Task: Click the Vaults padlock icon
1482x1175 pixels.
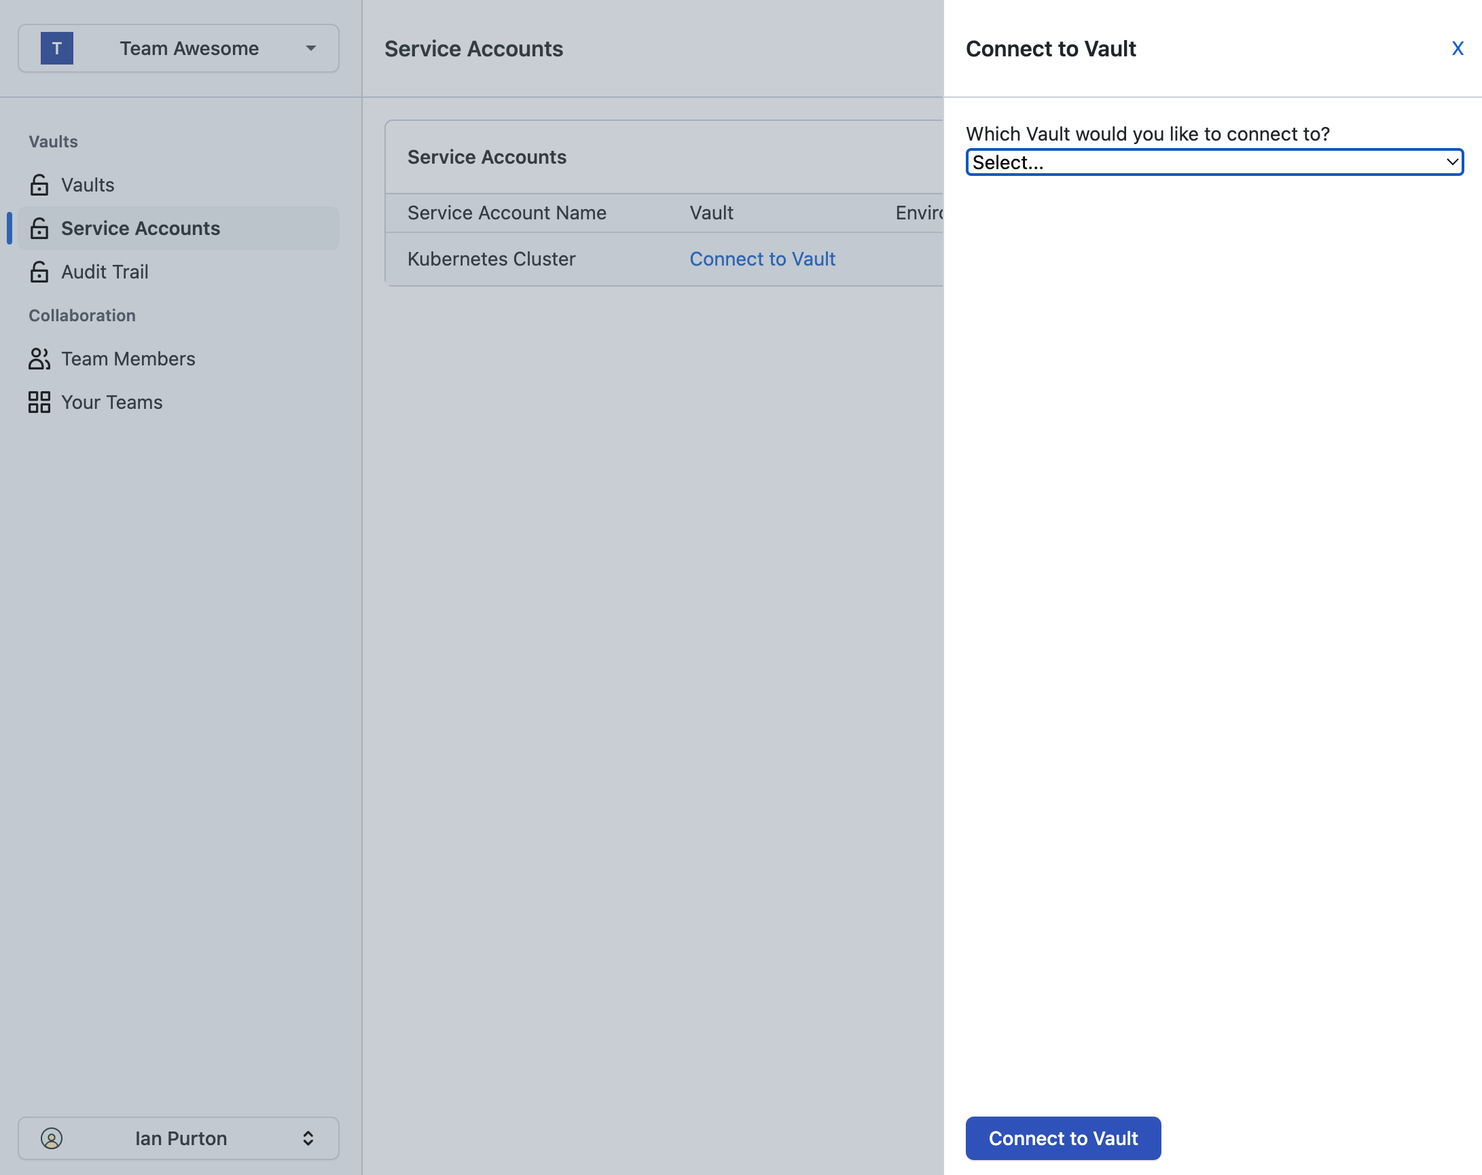Action: point(39,184)
